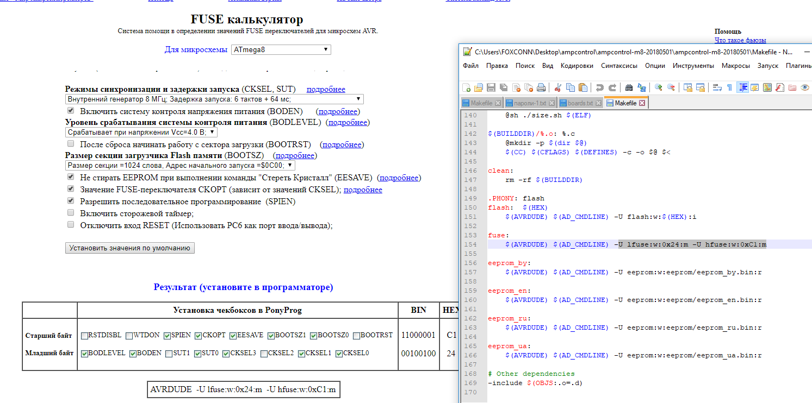Copy the selection using the toolbar Copy icon
This screenshot has width=812, height=403.
coord(571,87)
